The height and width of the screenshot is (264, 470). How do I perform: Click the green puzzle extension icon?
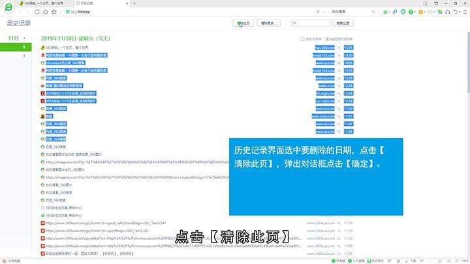point(440,12)
